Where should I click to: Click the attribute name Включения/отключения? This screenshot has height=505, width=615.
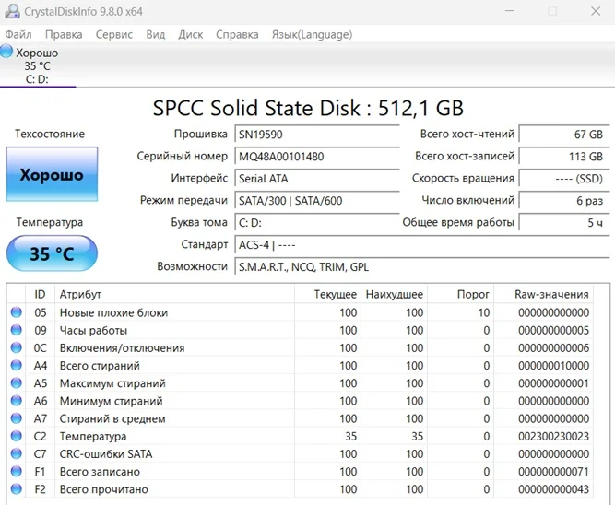122,347
